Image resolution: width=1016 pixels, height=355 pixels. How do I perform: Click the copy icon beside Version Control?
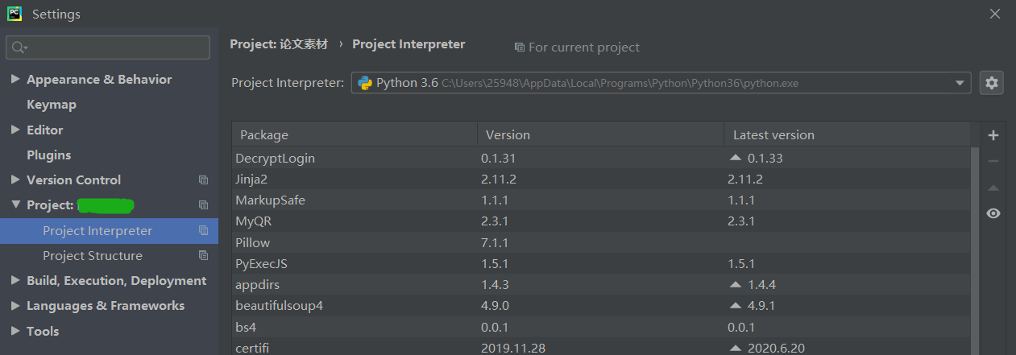[203, 180]
